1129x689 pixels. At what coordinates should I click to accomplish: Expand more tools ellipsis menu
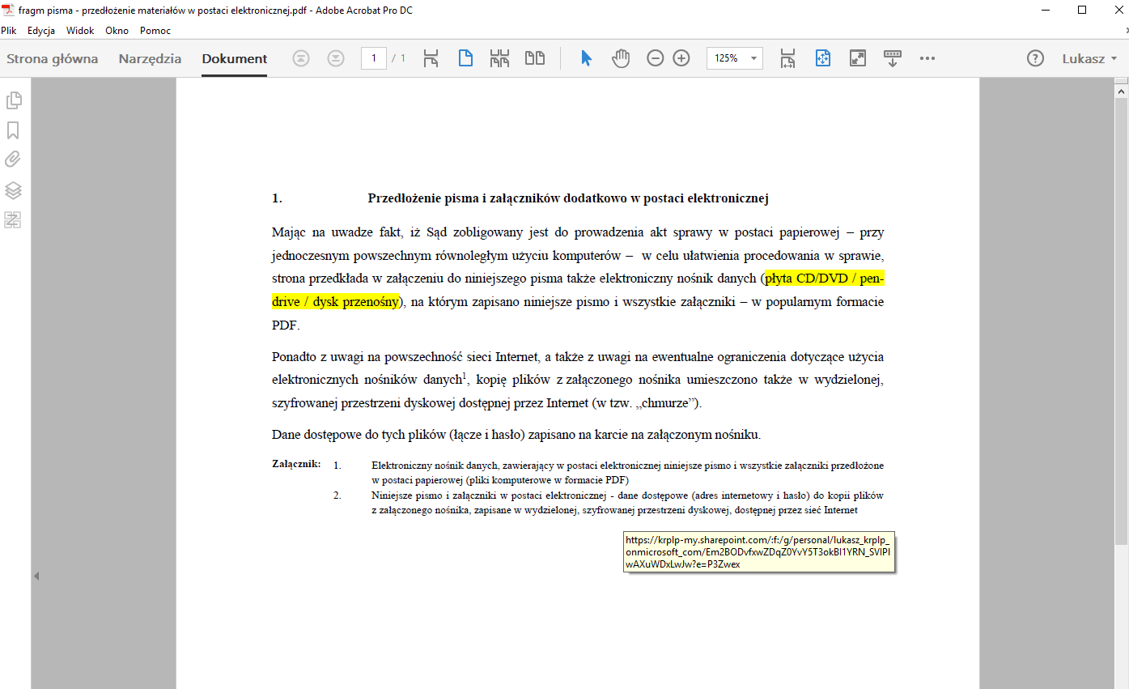click(x=927, y=58)
